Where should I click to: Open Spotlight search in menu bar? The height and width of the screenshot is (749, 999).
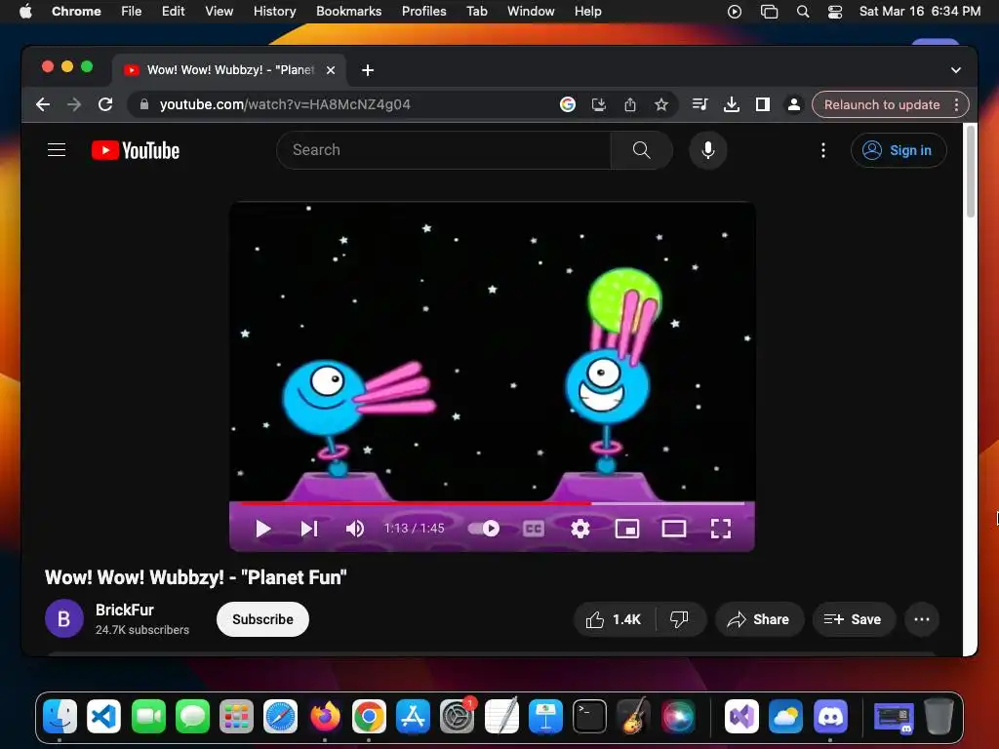[803, 12]
